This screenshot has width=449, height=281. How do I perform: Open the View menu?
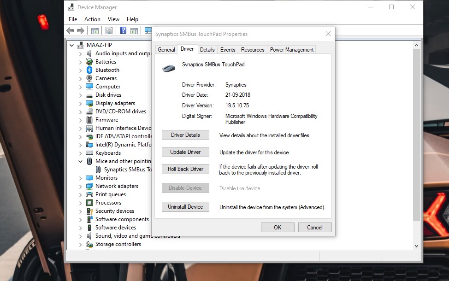113,19
